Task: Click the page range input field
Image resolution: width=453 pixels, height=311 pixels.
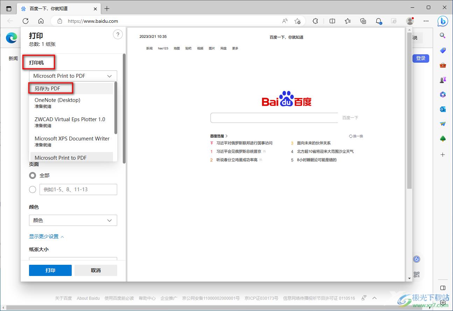Action: [x=78, y=189]
